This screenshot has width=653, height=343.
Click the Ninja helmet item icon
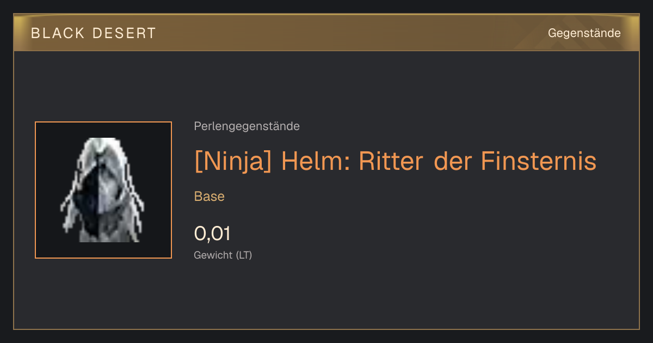(x=103, y=190)
